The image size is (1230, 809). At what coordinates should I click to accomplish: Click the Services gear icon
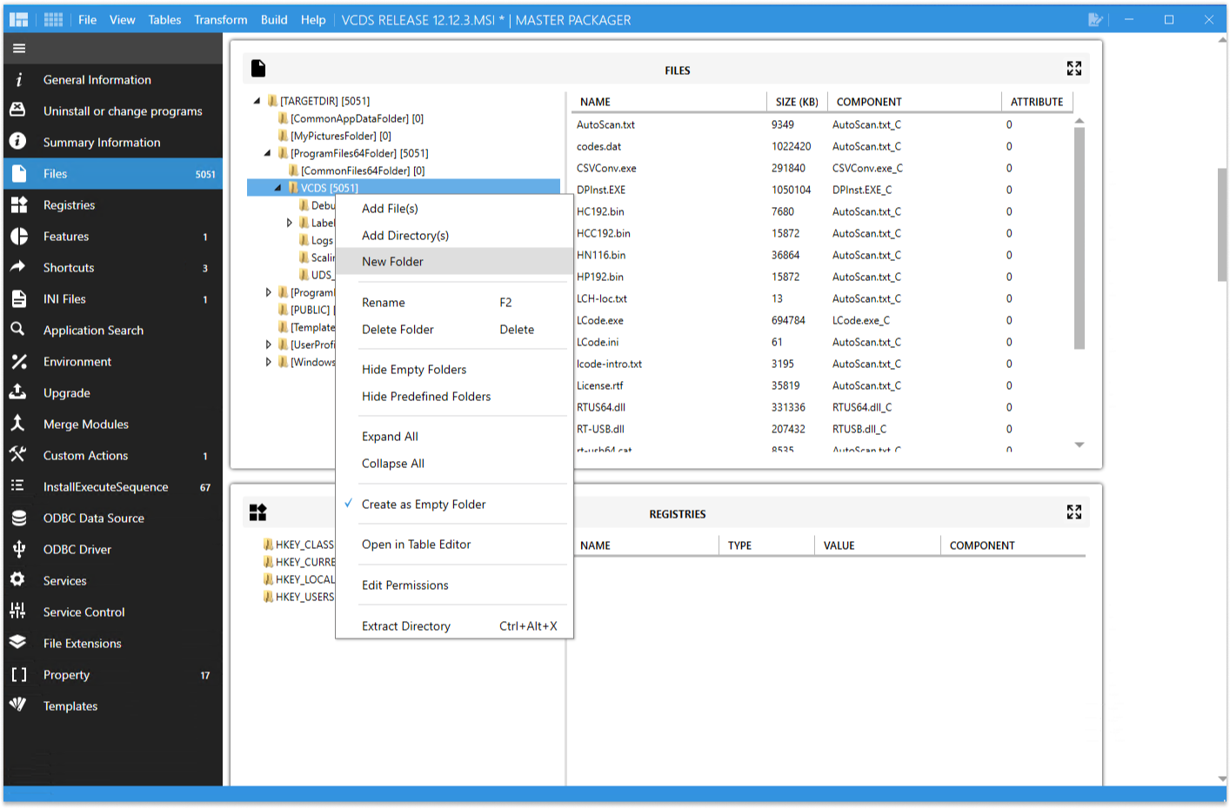[x=18, y=580]
